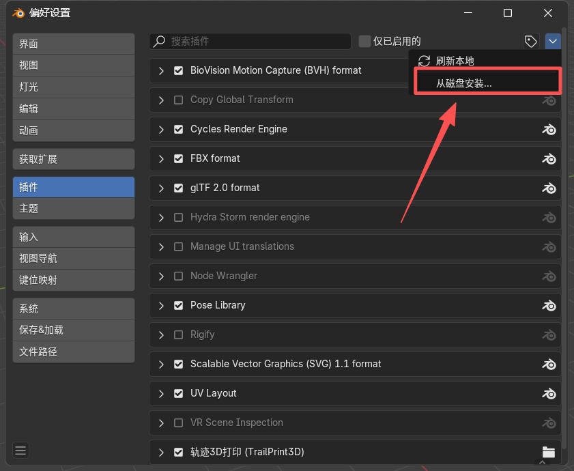574x471 pixels.
Task: Click Blender icon on FBX format row
Action: click(549, 158)
